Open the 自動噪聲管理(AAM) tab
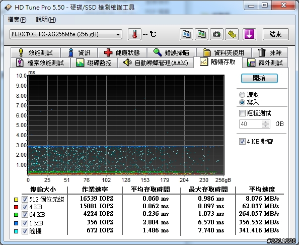Image resolution: width=299 pixels, height=245 pixels. tap(156, 63)
